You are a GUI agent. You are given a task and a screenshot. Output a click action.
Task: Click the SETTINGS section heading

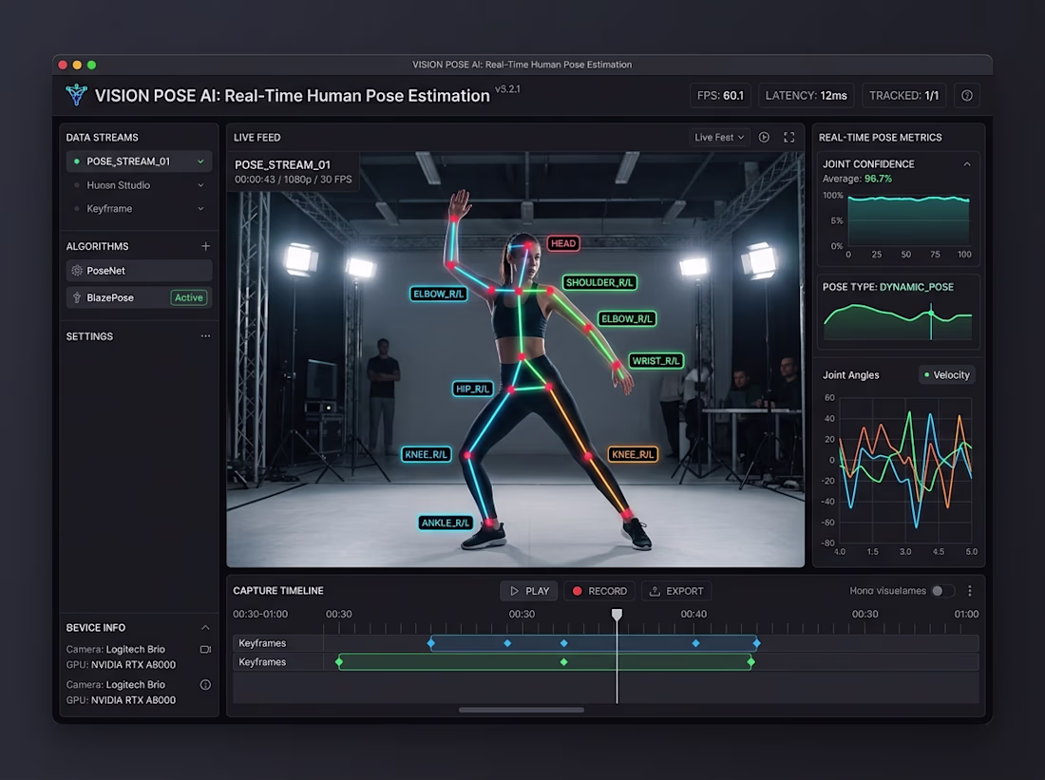tap(89, 336)
